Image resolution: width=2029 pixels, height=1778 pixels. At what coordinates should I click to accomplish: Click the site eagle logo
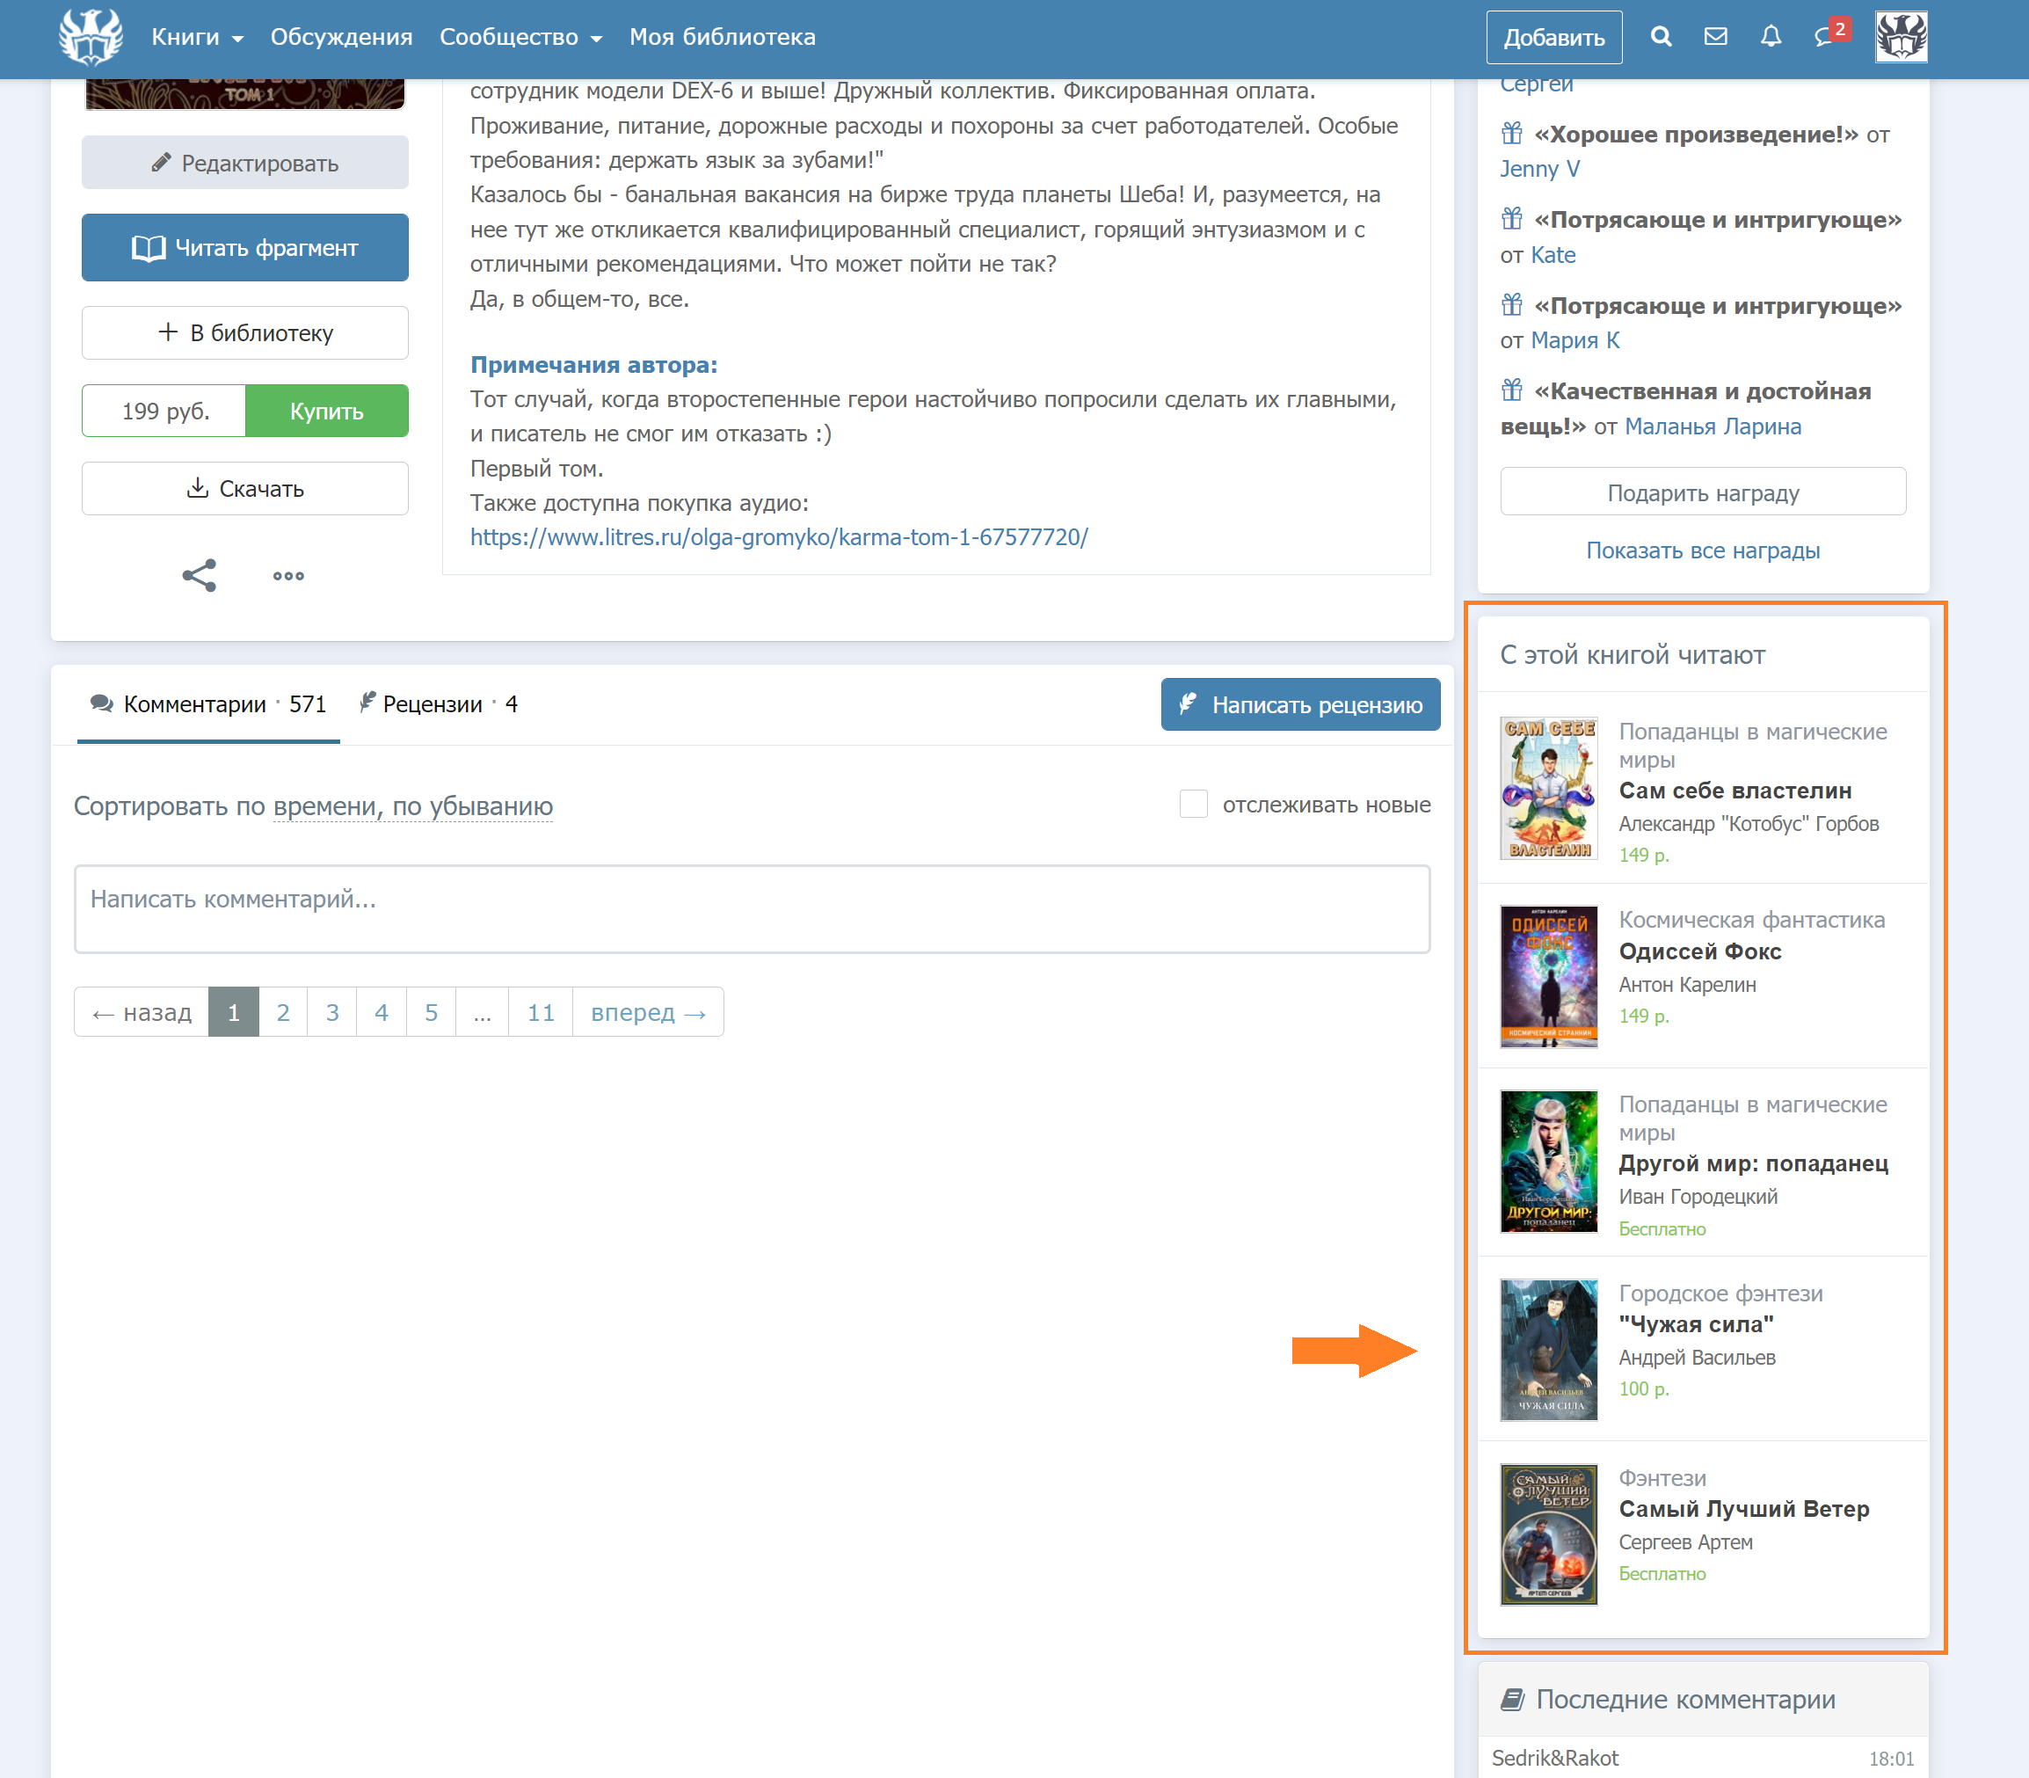tap(91, 37)
